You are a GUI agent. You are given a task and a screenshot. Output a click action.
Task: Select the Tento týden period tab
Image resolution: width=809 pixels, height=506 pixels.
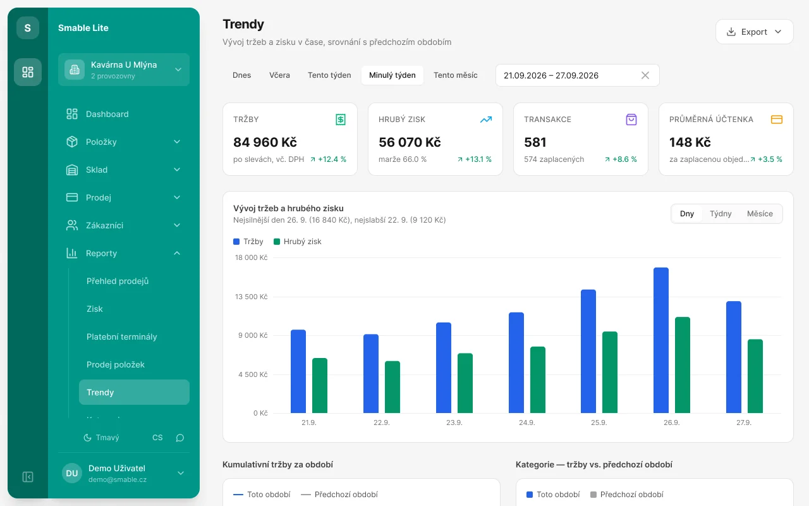click(x=329, y=75)
